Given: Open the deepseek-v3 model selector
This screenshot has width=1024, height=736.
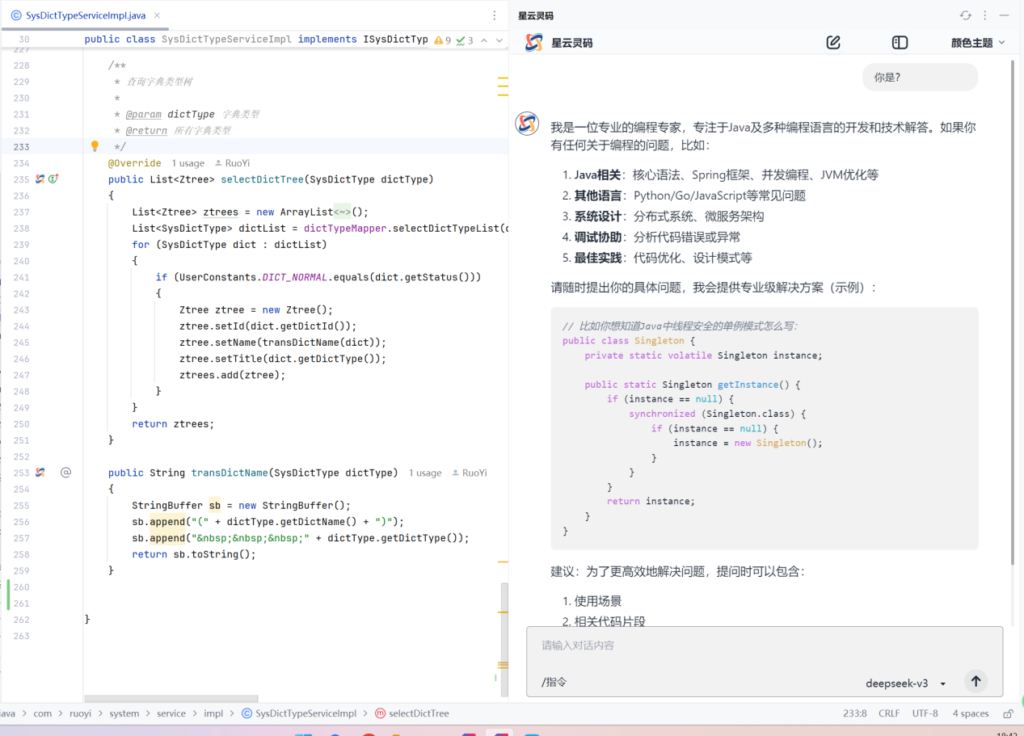Looking at the screenshot, I should 905,683.
